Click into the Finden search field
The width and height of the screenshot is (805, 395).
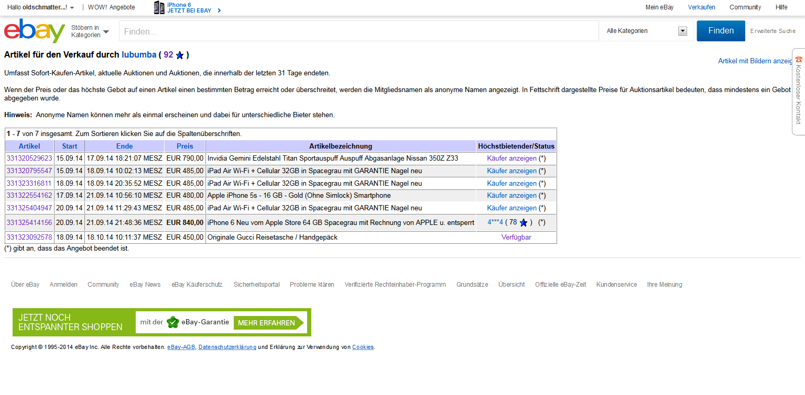[x=358, y=31]
